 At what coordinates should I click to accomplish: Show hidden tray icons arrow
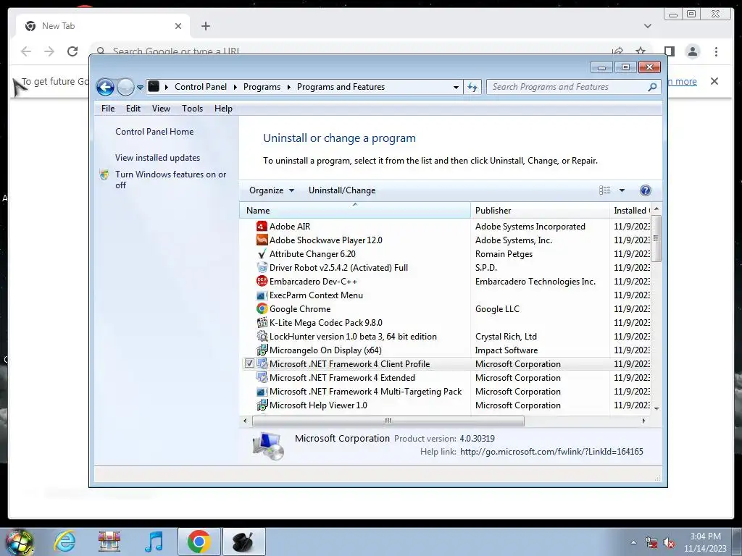[633, 542]
